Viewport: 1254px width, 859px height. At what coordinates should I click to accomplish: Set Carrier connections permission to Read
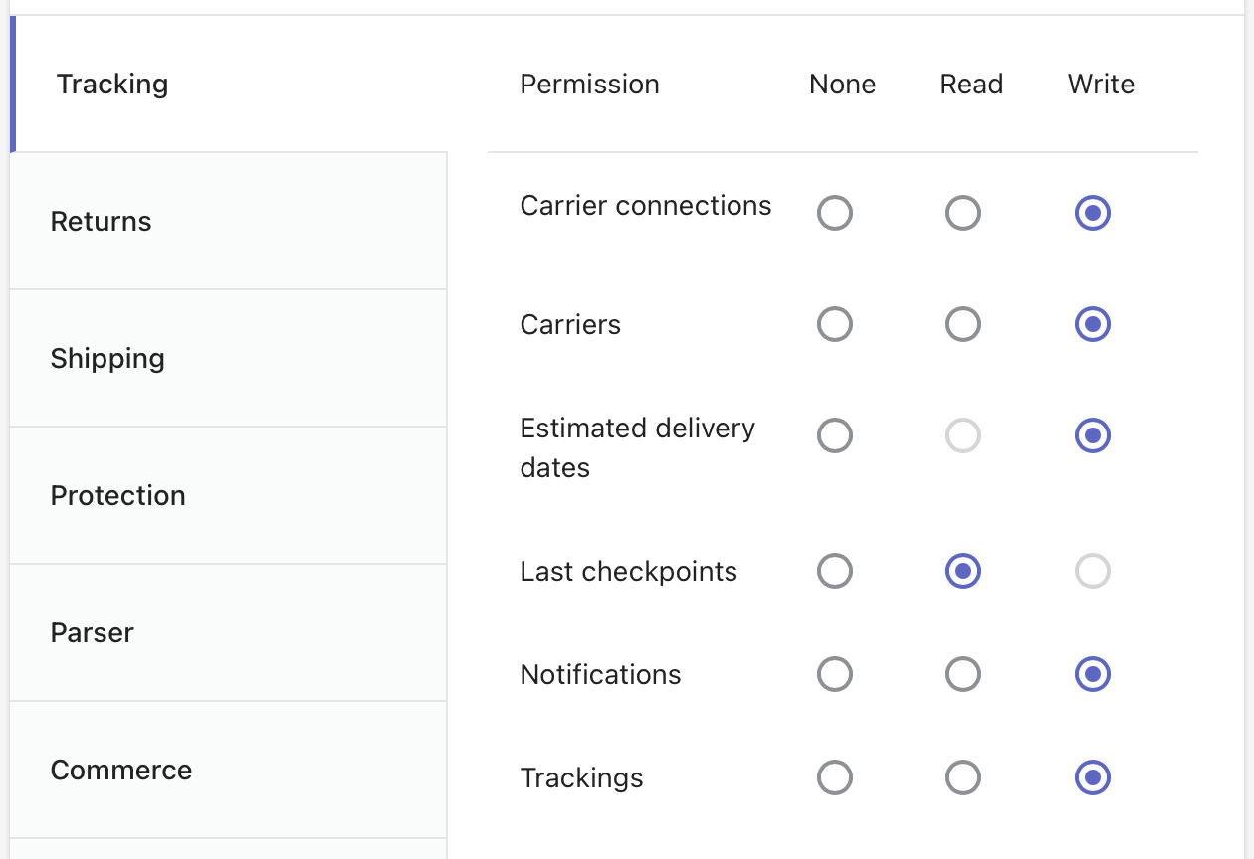963,213
